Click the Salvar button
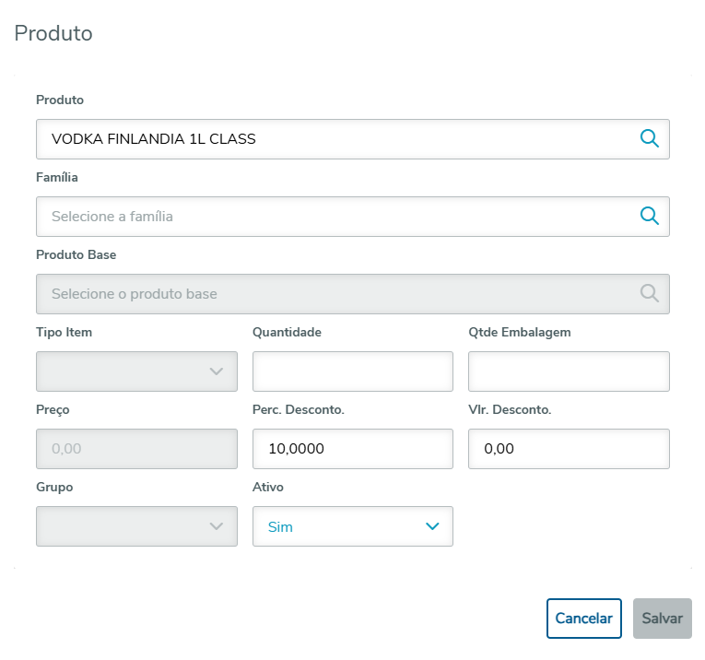705x660 pixels. click(662, 619)
